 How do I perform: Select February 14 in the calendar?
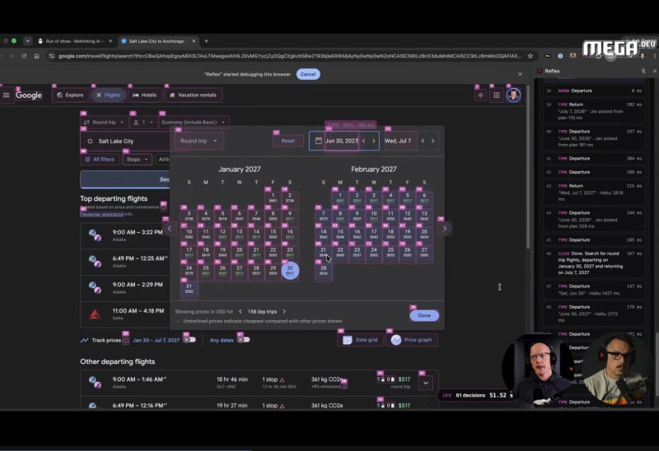pyautogui.click(x=323, y=234)
